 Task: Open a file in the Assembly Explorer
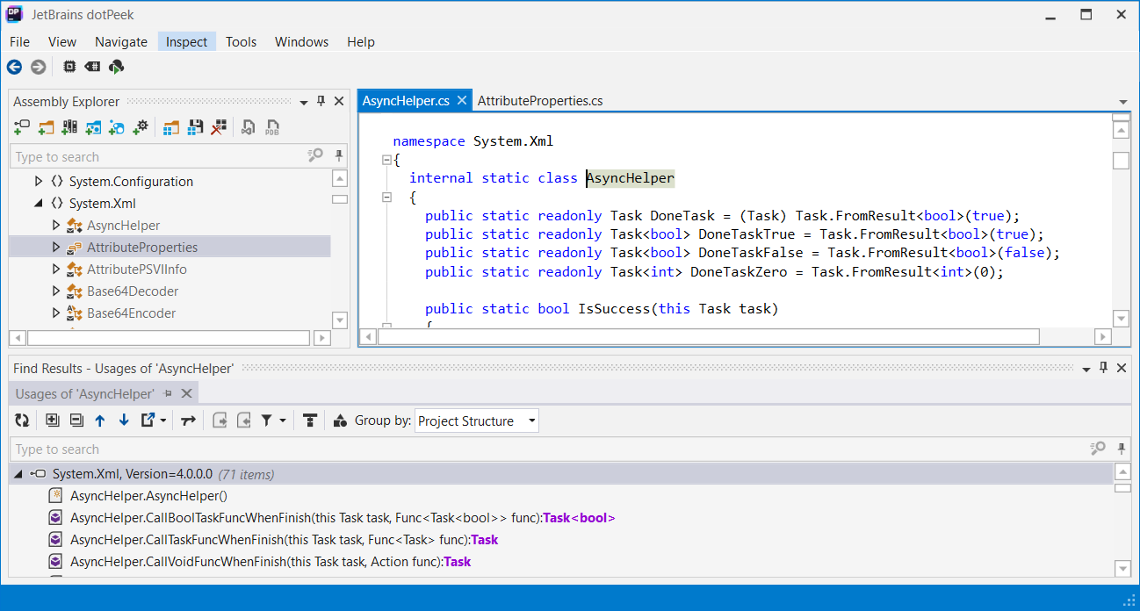[46, 127]
